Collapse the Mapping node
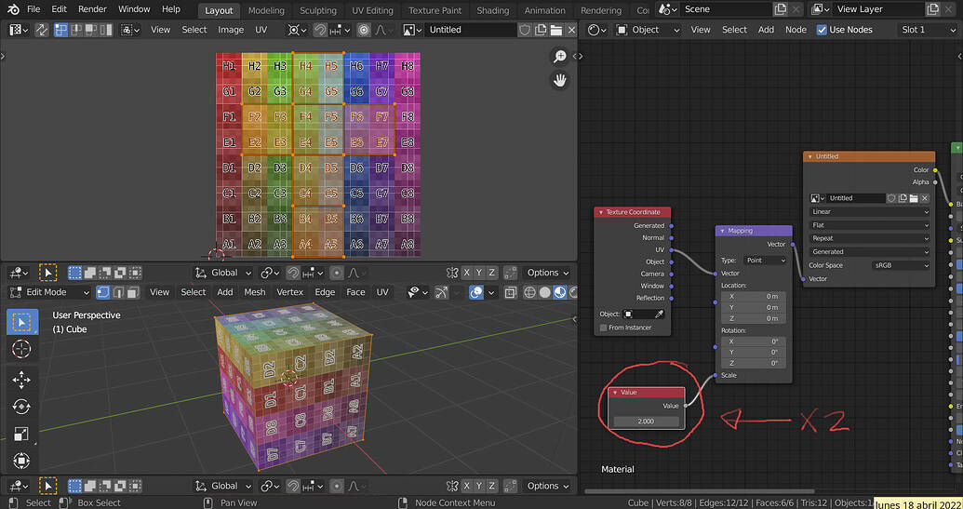The image size is (963, 509). [722, 231]
